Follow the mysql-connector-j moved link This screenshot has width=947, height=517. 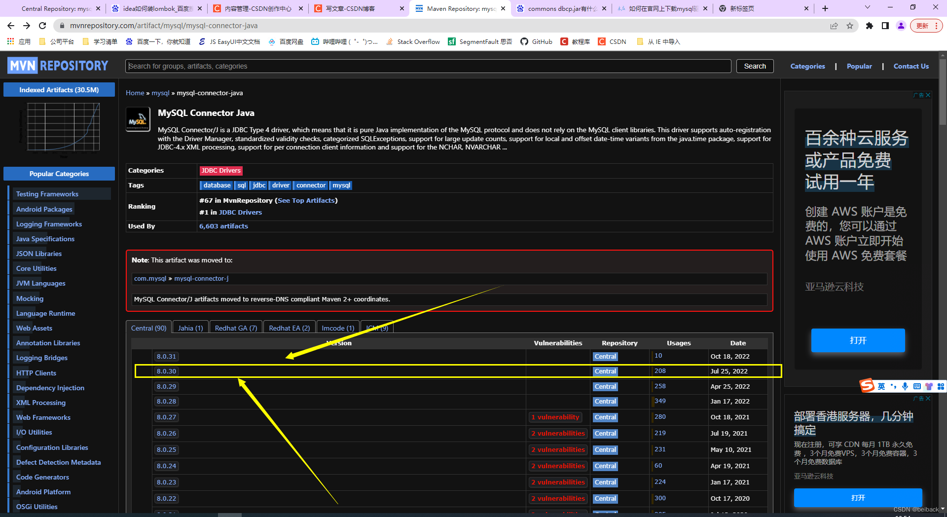(201, 279)
